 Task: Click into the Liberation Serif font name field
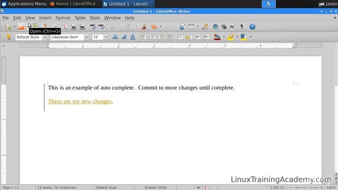click(67, 37)
